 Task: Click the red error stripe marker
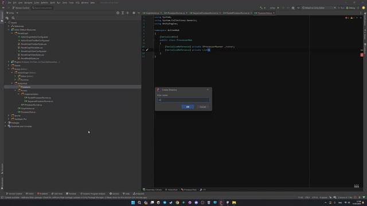point(362,55)
